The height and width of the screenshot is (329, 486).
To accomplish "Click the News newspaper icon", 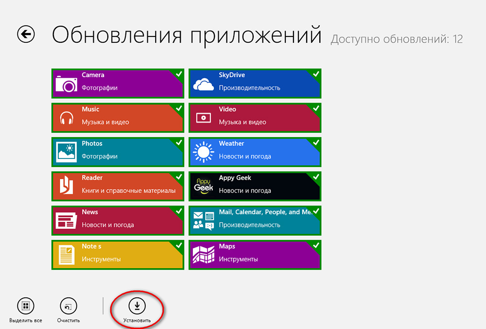I will (x=66, y=221).
